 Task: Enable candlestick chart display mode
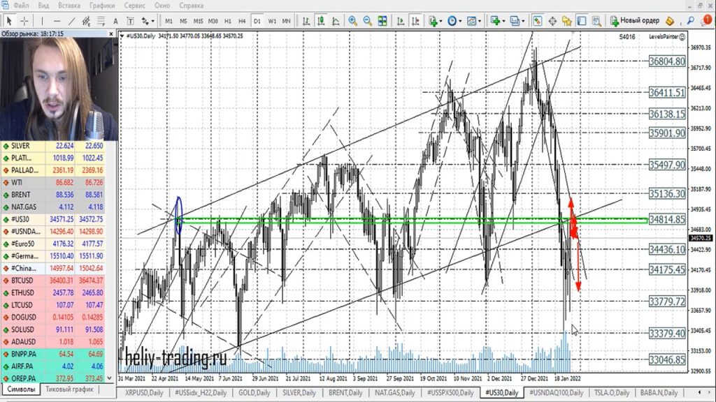pos(320,21)
